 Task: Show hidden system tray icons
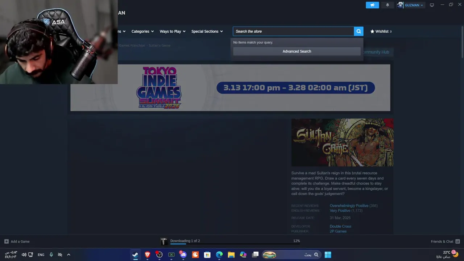coord(69,255)
